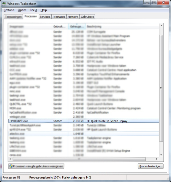The width and height of the screenshot is (171, 182).
Task: Click Processen van alle gebruikers weergeven
Action: coord(36,166)
